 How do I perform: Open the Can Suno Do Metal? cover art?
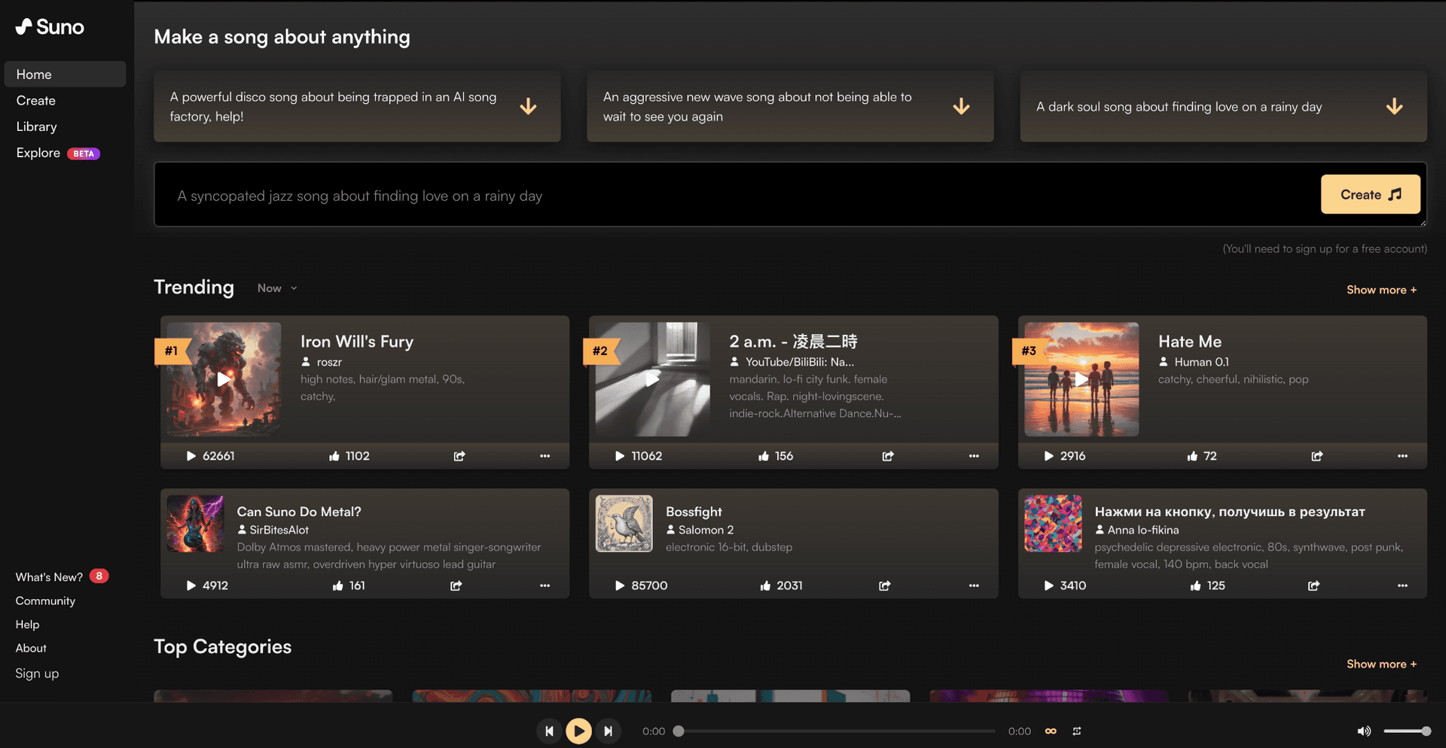tap(195, 524)
